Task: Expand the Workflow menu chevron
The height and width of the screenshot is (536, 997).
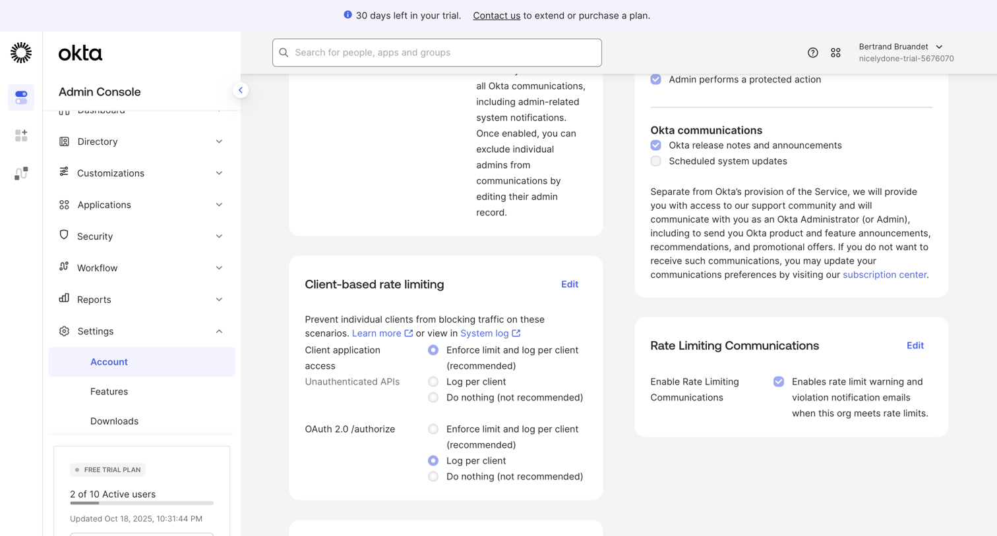Action: [x=219, y=268]
